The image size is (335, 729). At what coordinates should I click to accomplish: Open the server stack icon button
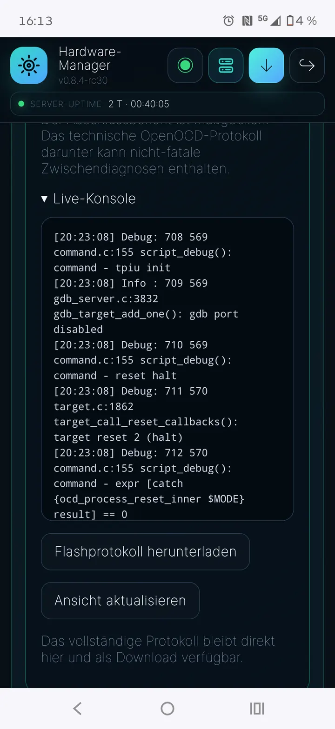pyautogui.click(x=226, y=66)
